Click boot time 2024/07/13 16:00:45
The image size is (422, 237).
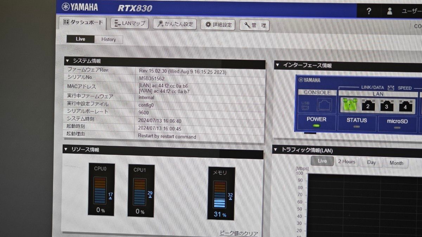click(x=160, y=128)
